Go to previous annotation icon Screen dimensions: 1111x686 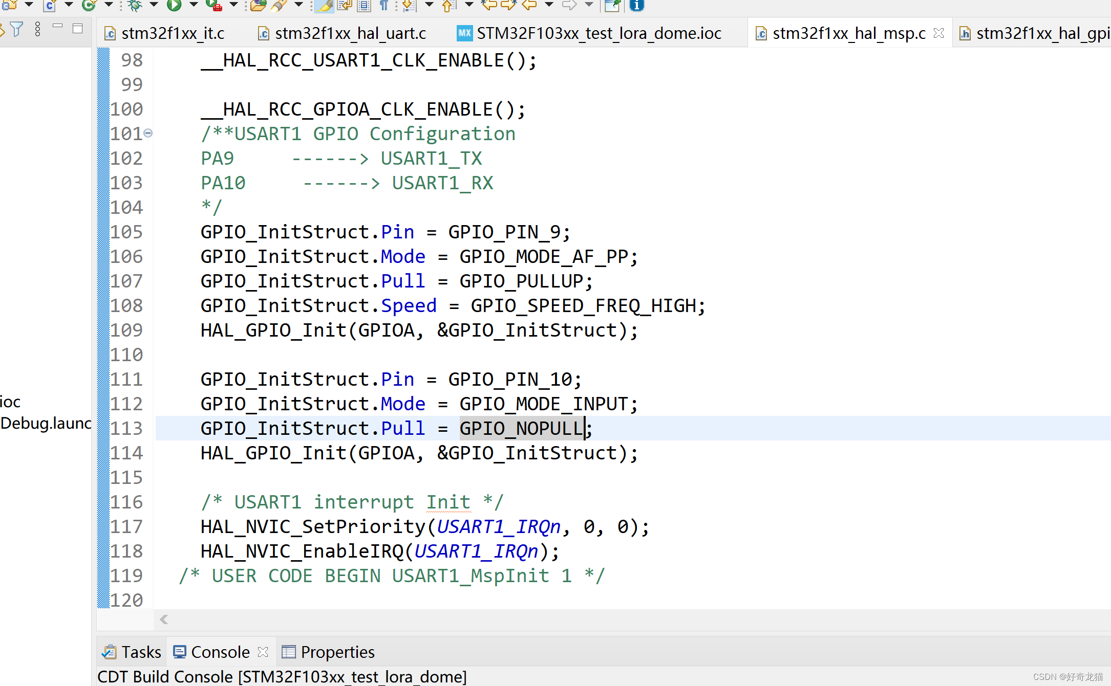(x=448, y=5)
